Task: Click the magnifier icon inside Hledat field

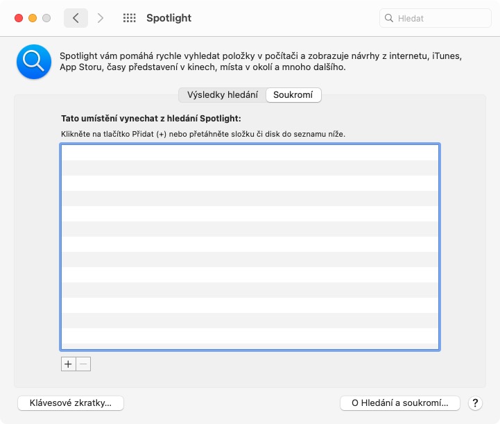Action: 390,19
